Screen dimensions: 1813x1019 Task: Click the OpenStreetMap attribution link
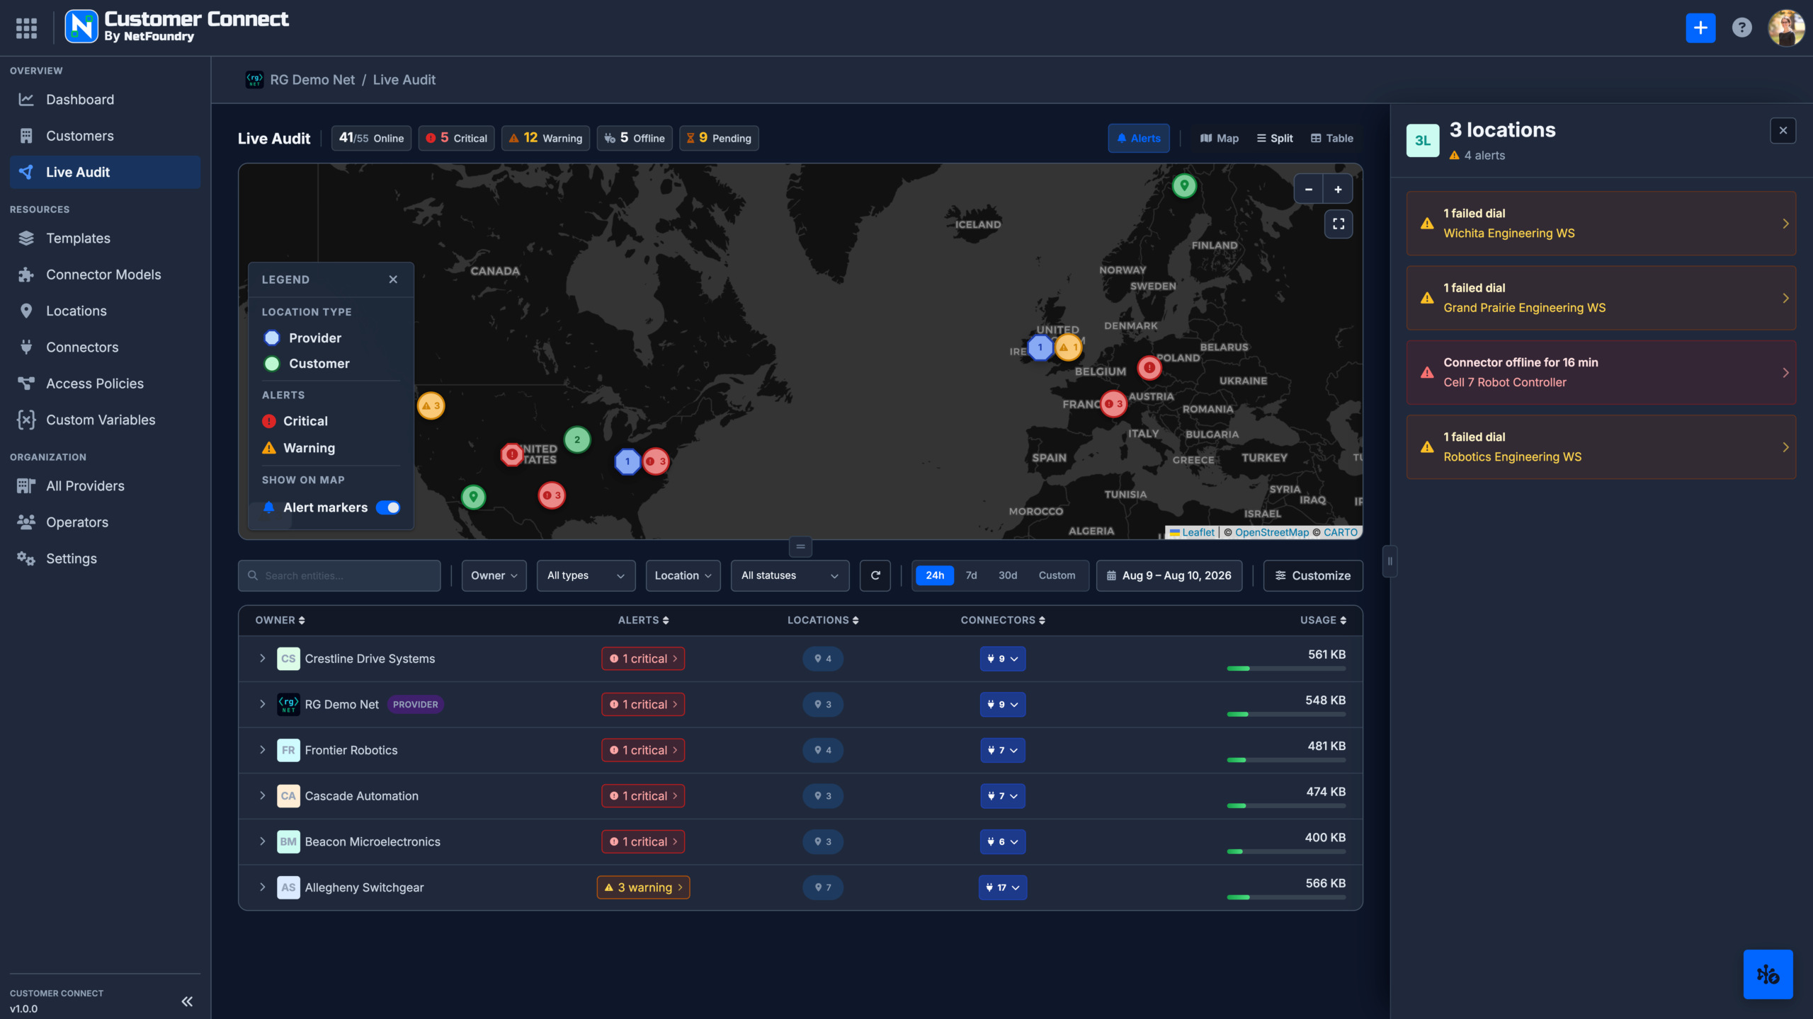click(x=1272, y=533)
